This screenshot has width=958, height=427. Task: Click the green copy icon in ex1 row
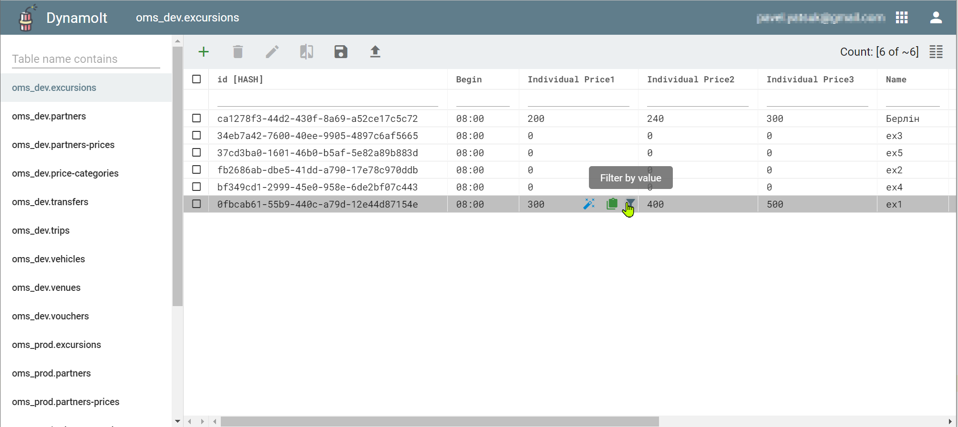(612, 204)
